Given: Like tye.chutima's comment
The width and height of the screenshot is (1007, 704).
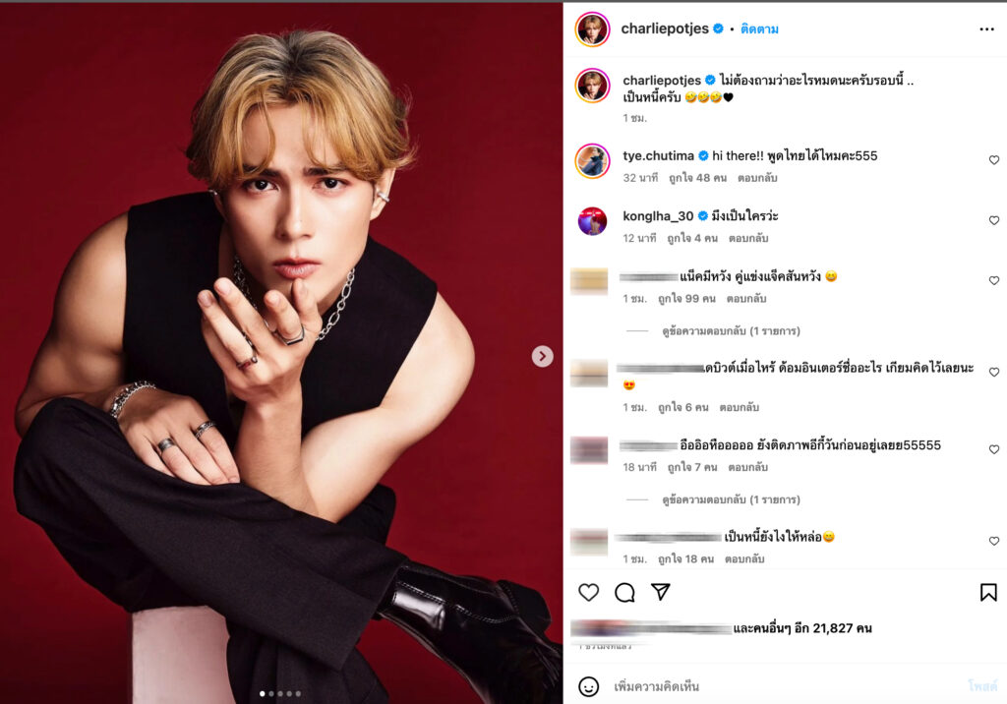Looking at the screenshot, I should click(x=993, y=160).
